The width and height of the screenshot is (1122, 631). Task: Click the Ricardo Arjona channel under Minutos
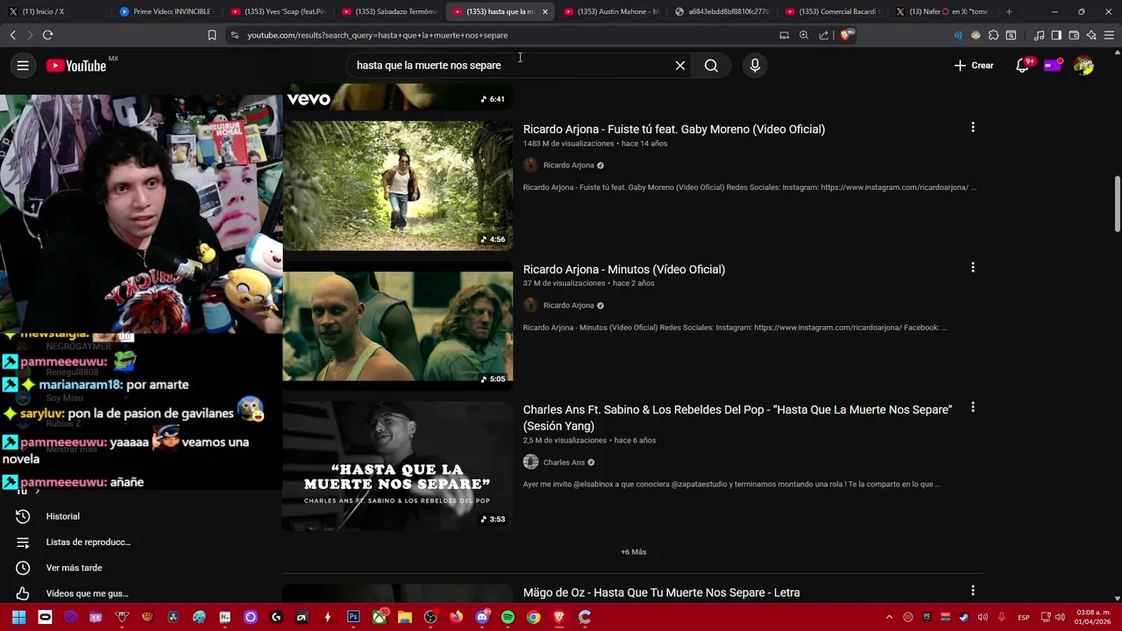point(568,305)
